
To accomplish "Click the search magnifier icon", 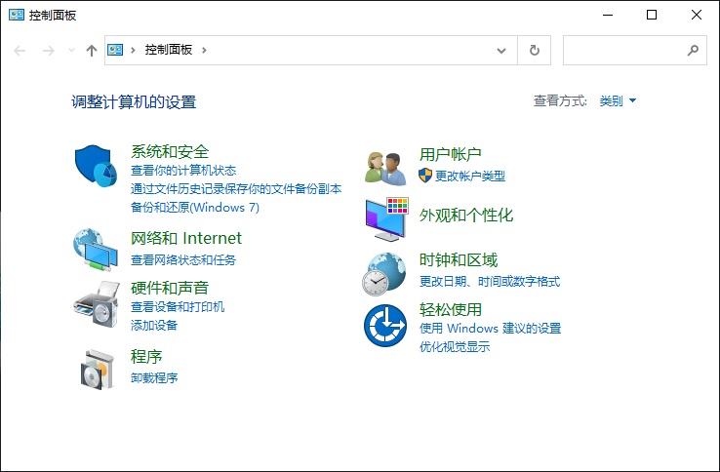I will click(x=693, y=50).
